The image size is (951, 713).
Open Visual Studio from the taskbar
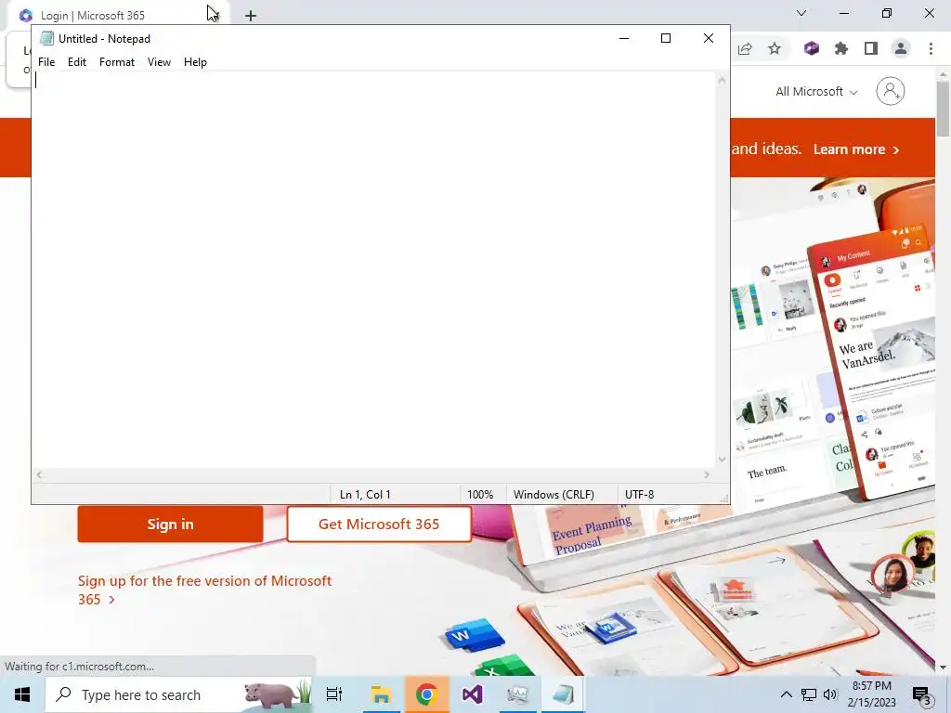coord(473,694)
